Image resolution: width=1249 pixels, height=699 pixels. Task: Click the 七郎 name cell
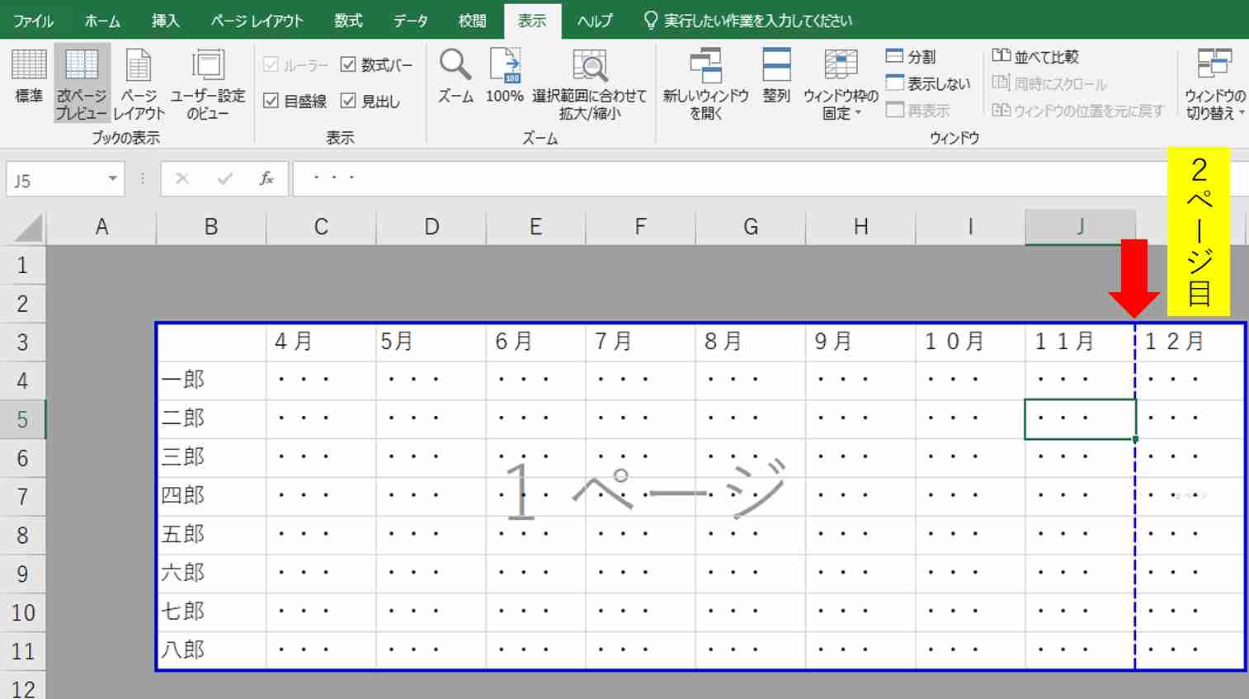coord(212,612)
